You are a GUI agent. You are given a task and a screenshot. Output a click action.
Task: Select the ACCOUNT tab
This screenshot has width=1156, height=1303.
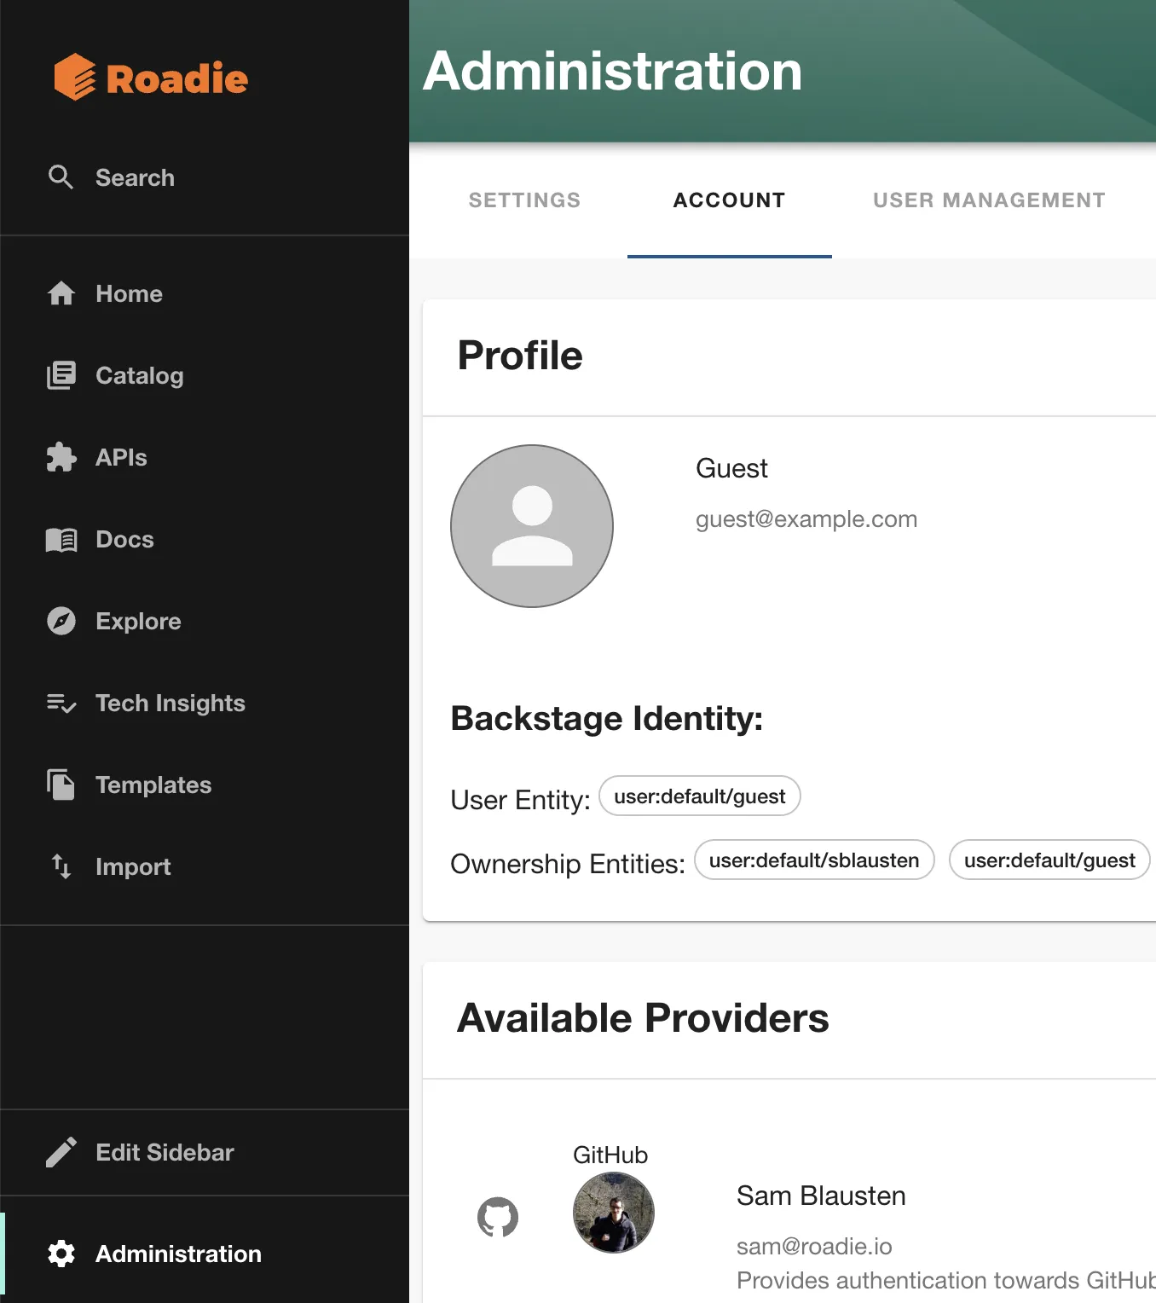(729, 200)
